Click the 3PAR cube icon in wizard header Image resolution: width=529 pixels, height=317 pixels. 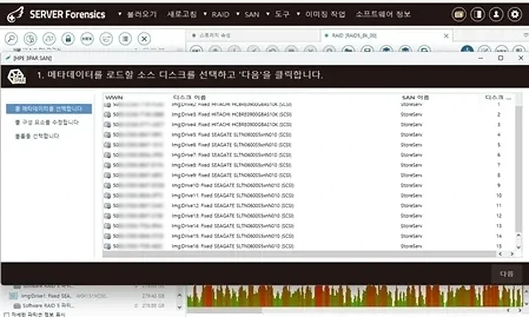16,76
